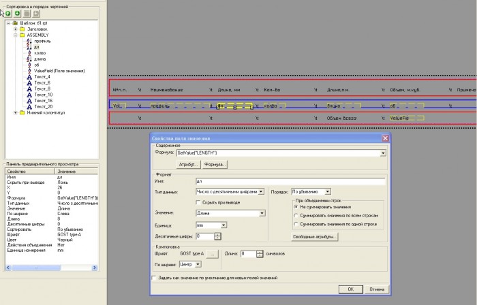Click the Свойство column header

point(30,172)
